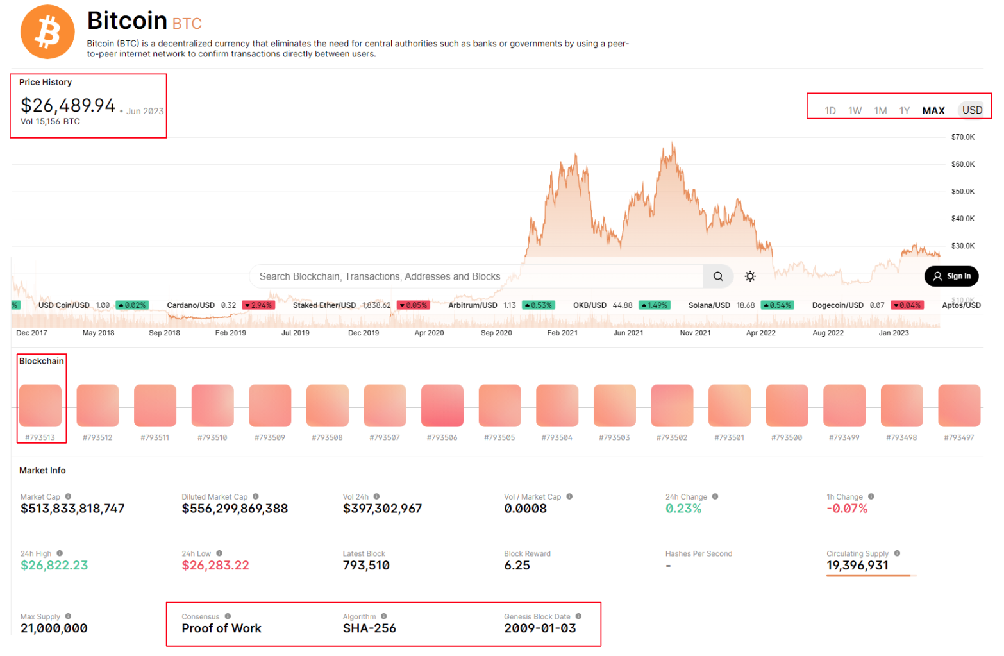Click the Max Supply value 21,000,000

[x=54, y=628]
